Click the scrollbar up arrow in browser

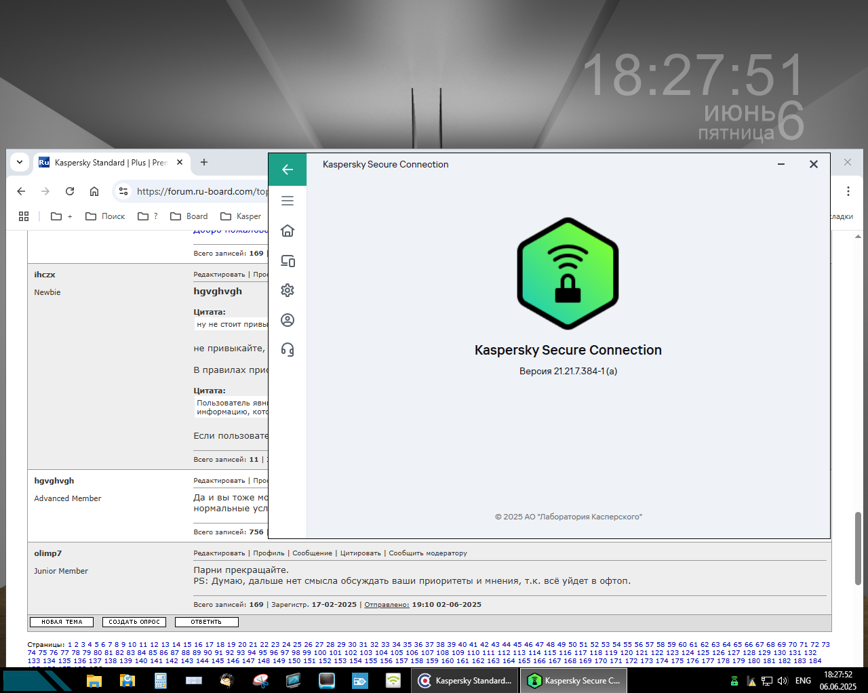pyautogui.click(x=858, y=237)
